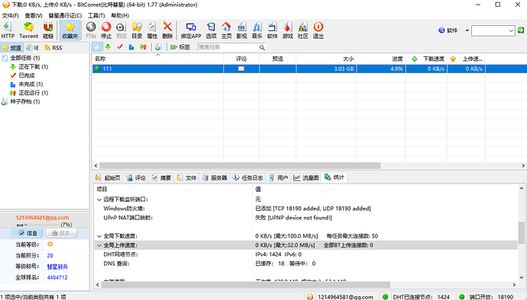This screenshot has height=300, width=527.
Task: Collapse the 远程下载监听端口 row
Action: [99, 199]
